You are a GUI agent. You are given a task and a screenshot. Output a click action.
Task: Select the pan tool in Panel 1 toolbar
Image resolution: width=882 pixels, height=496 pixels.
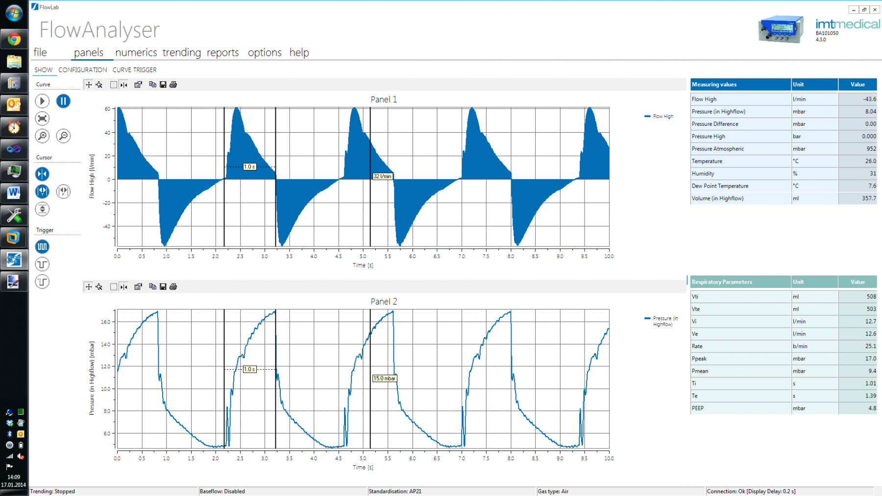[x=89, y=84]
